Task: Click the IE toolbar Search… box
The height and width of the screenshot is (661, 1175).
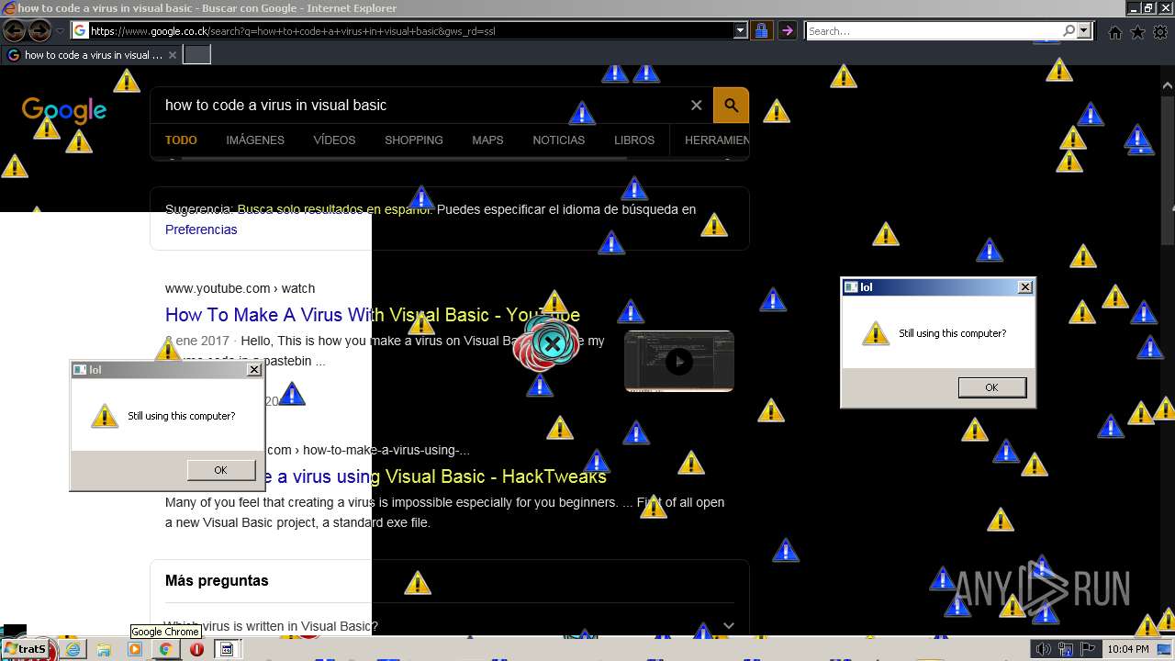Action: (934, 30)
